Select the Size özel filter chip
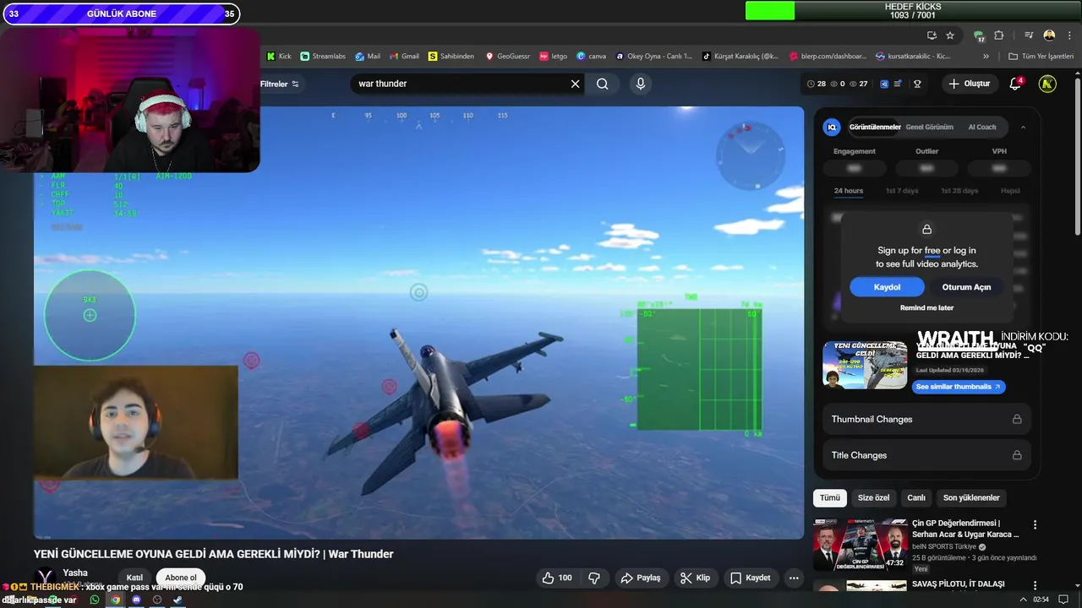Image resolution: width=1082 pixels, height=608 pixels. click(x=873, y=497)
